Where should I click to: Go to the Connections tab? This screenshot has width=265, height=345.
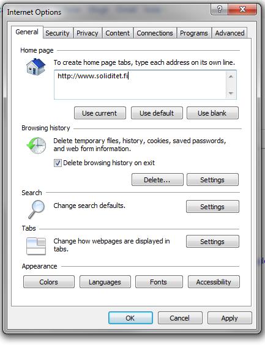tap(155, 33)
